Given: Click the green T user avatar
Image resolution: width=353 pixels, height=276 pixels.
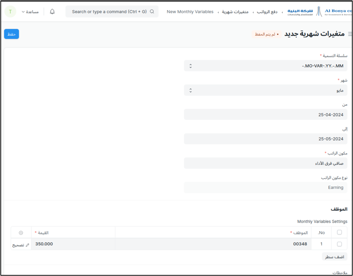Looking at the screenshot, I should (10, 12).
